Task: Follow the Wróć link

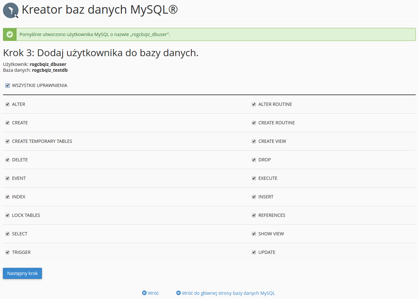Action: pyautogui.click(x=153, y=293)
